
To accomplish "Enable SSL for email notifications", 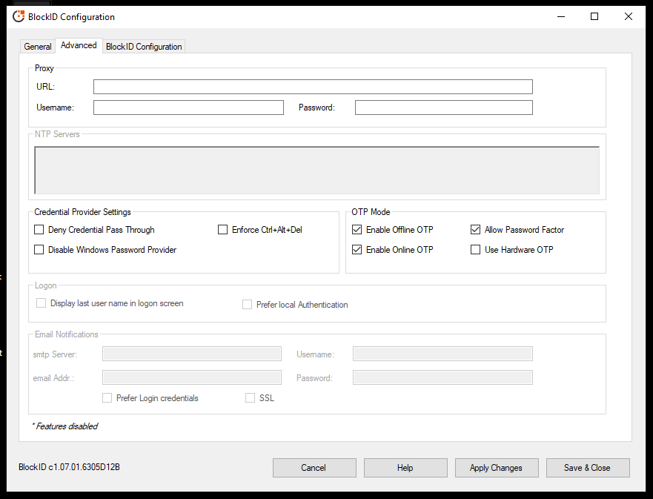I will point(250,398).
